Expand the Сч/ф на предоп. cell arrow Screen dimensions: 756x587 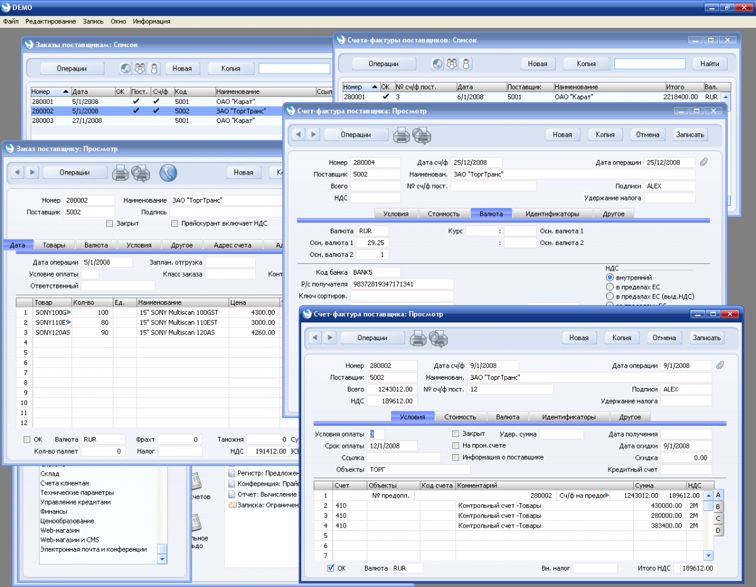[607, 496]
